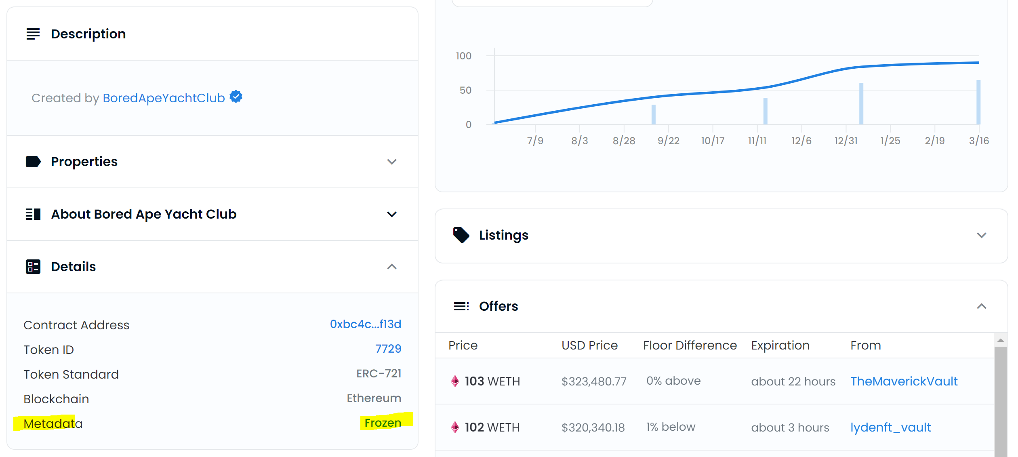
Task: Expand the Listings panel chevron
Action: (x=981, y=235)
